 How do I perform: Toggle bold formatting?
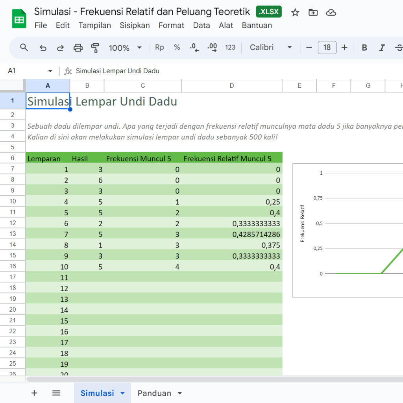point(364,48)
